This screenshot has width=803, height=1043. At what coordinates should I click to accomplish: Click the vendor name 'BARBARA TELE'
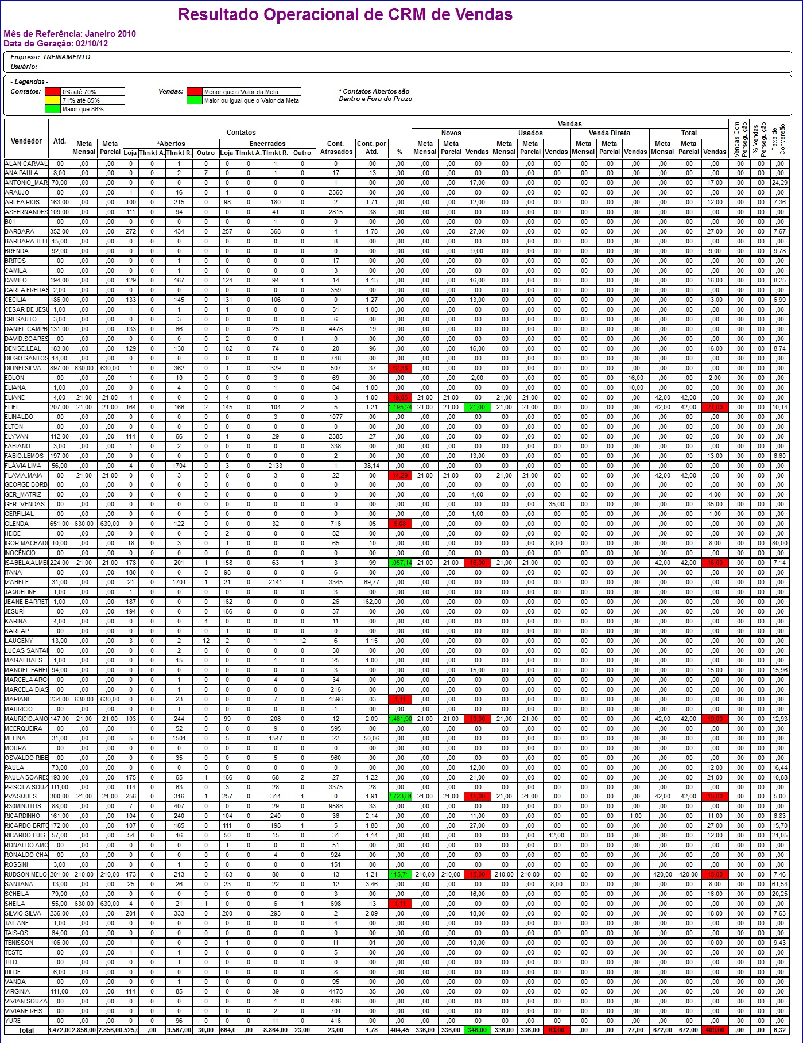pyautogui.click(x=26, y=241)
